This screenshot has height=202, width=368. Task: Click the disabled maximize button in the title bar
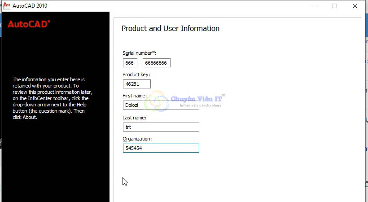pos(334,6)
